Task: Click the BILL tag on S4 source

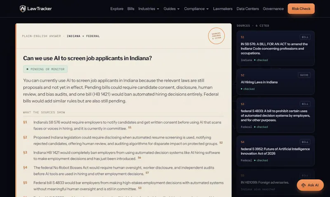Action: tap(305, 142)
